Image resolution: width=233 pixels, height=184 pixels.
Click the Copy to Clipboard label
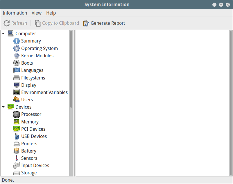[x=60, y=23]
